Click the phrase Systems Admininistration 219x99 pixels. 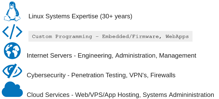pos(178,95)
